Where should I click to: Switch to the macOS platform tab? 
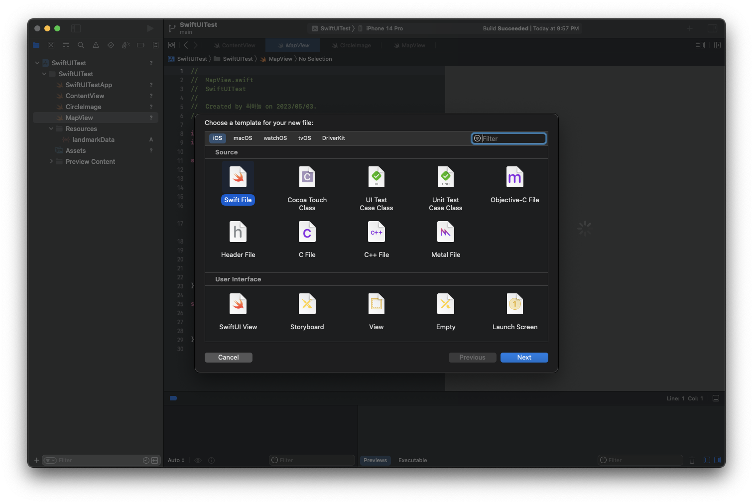243,138
